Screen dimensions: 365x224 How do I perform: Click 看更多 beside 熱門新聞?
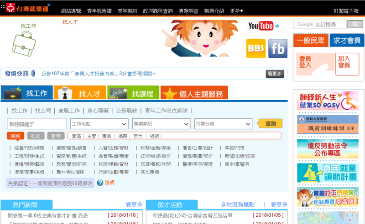point(134,205)
